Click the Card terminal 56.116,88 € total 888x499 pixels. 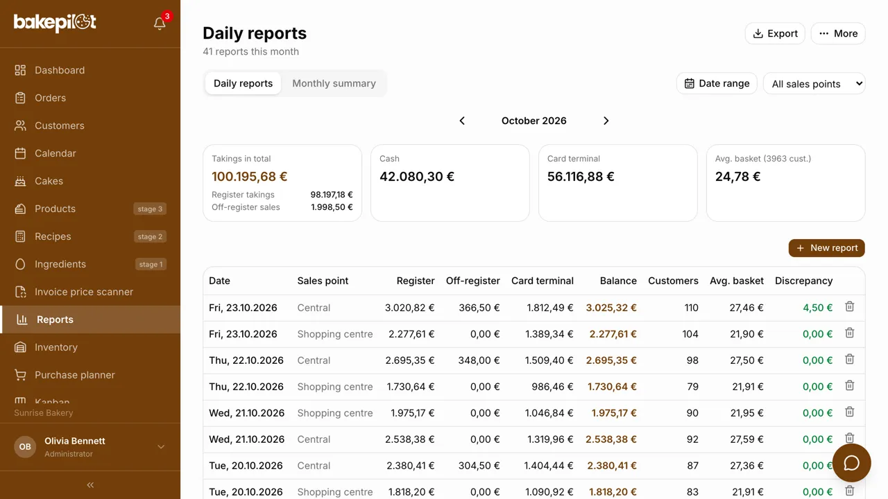coord(581,177)
